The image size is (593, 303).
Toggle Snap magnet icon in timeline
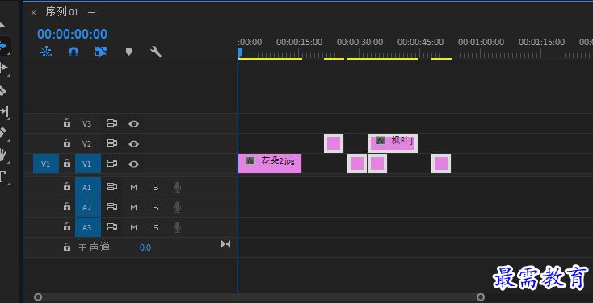click(74, 52)
